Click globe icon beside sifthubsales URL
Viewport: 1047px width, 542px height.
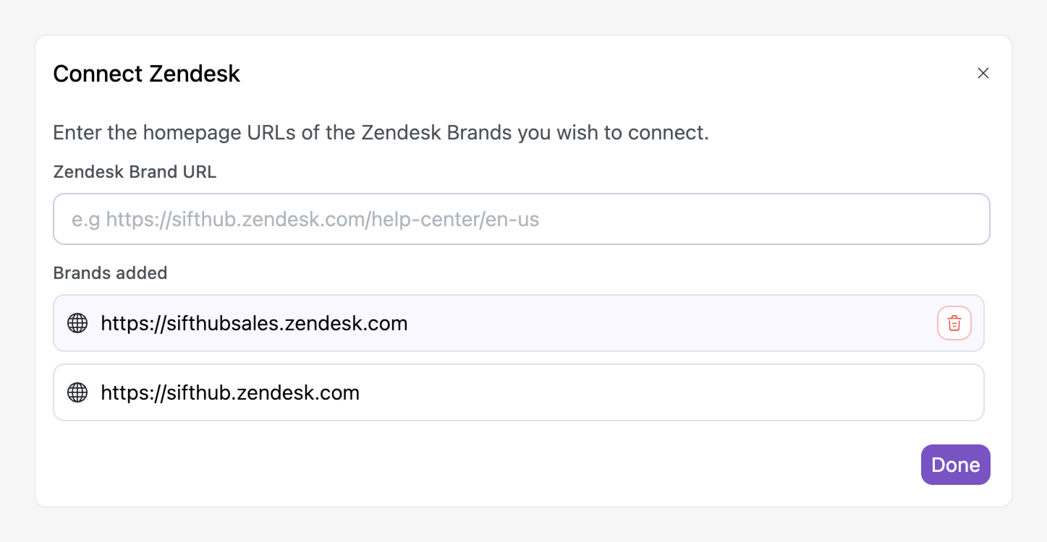[77, 323]
